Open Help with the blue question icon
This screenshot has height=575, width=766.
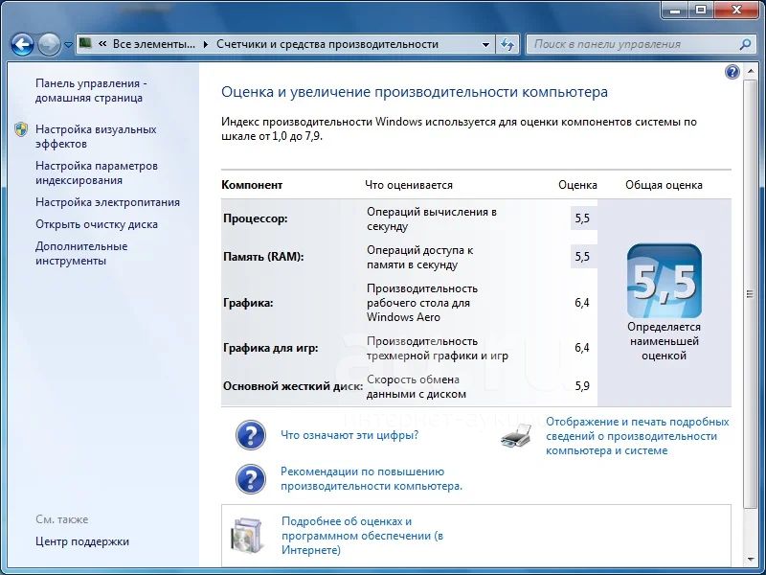[732, 73]
